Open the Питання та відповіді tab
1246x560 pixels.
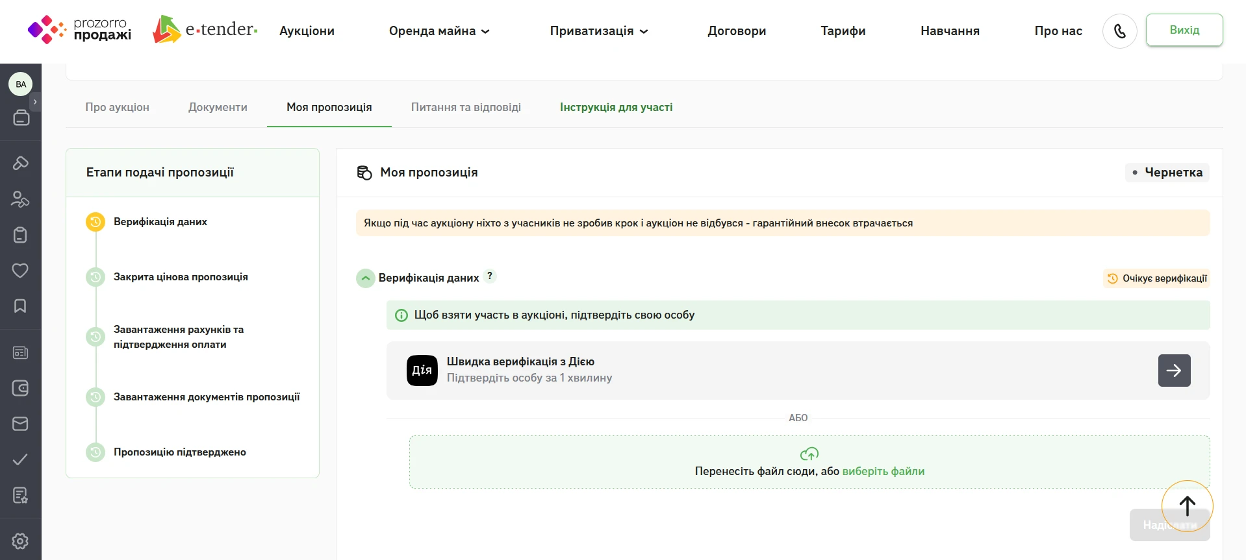466,107
